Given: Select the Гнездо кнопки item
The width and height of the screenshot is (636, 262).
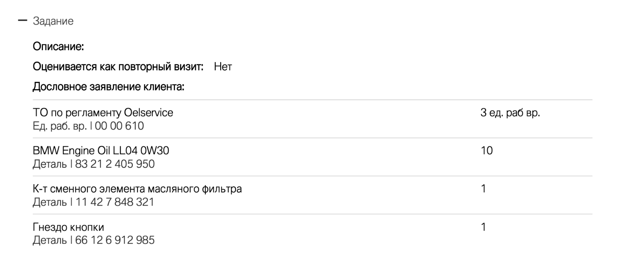Looking at the screenshot, I should click(68, 227).
